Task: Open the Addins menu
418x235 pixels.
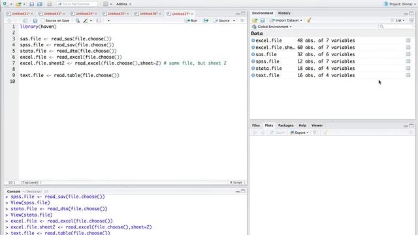Action: tap(123, 4)
